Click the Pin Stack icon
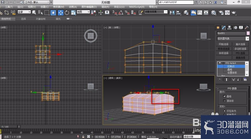Image resolution: width=251 pixels, height=139 pixels. click(x=219, y=79)
